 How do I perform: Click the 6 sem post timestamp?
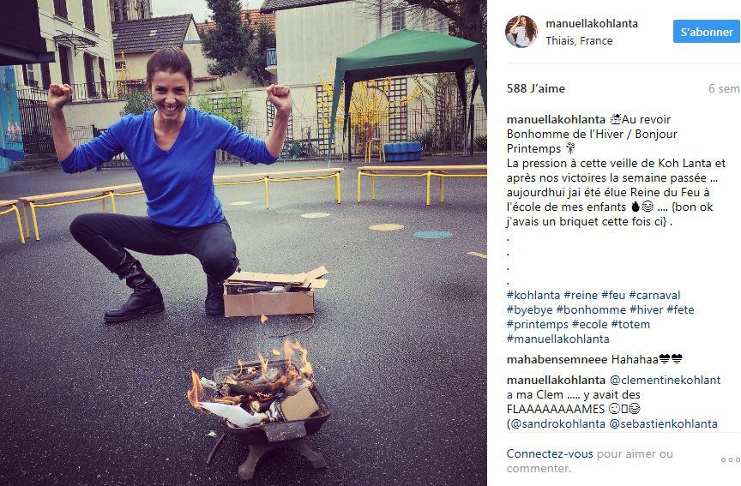point(724,88)
